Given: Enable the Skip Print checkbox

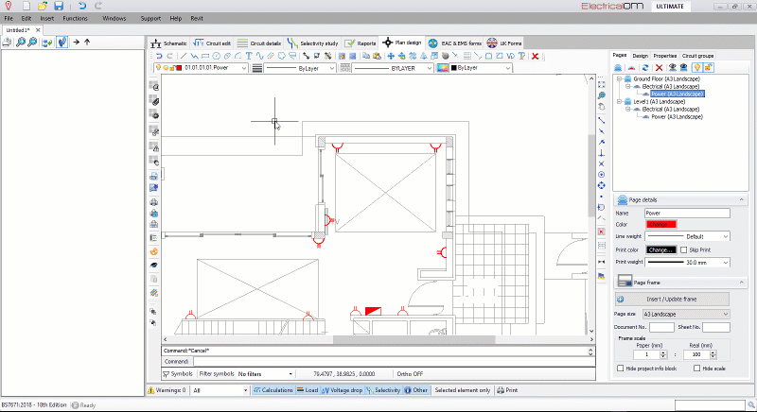Looking at the screenshot, I should [683, 249].
